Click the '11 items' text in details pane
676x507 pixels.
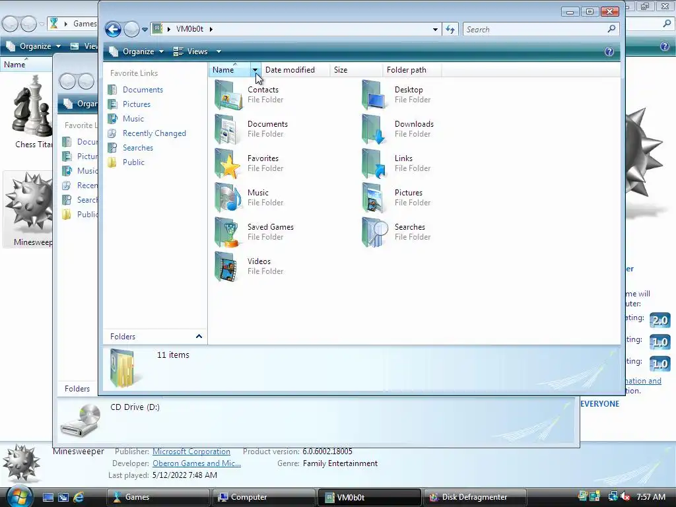(173, 355)
